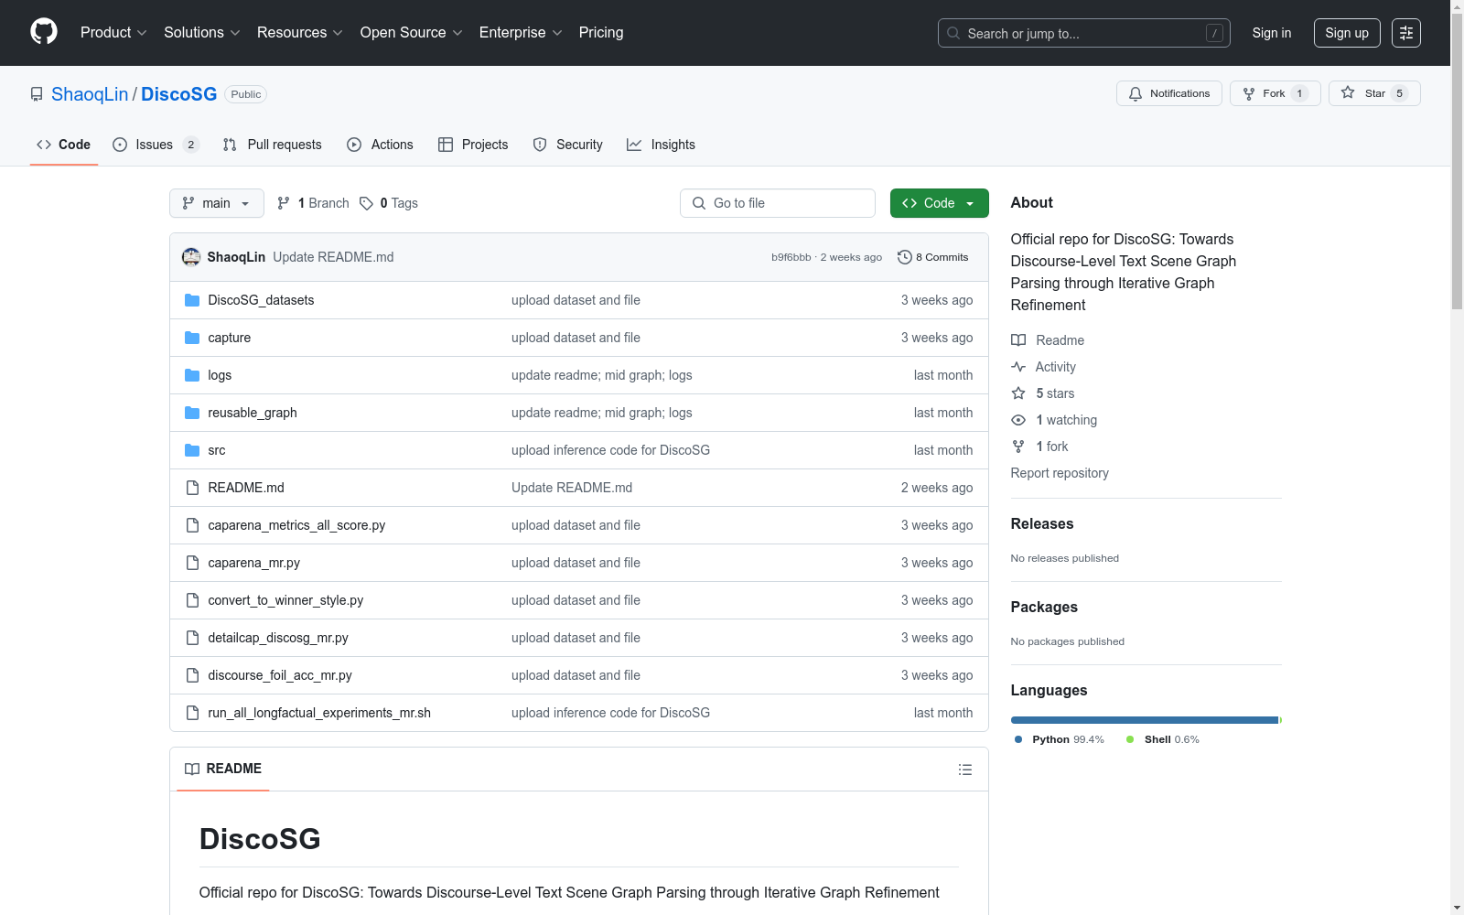Open the convert_to_winner_style.py file
The width and height of the screenshot is (1464, 915).
285,600
